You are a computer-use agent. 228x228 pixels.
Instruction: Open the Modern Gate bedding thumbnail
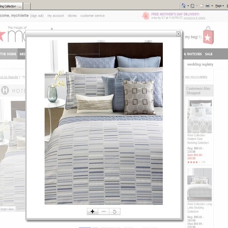(200, 116)
